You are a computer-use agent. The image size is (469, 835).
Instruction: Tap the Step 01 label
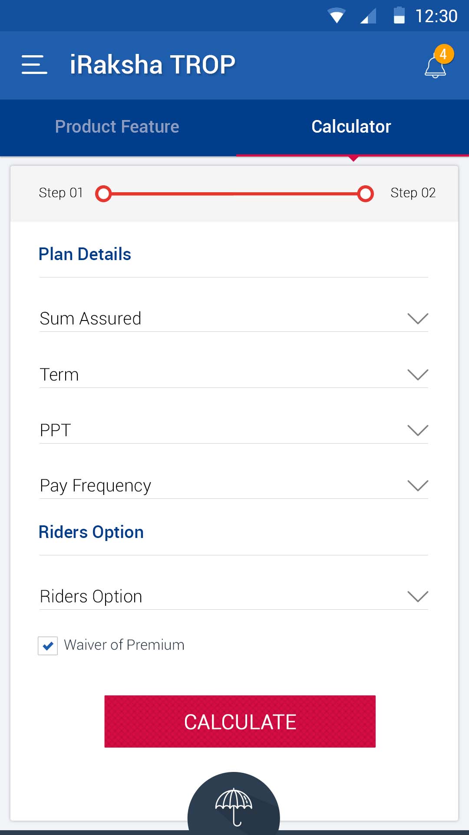pyautogui.click(x=61, y=193)
